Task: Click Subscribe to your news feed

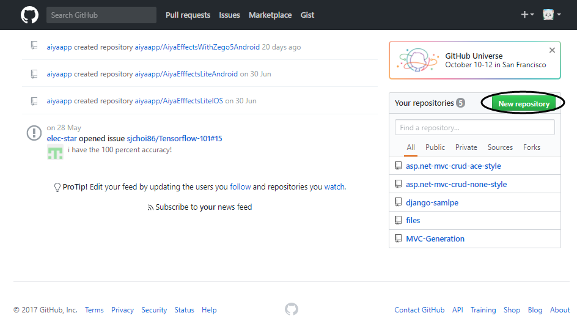Action: [x=200, y=207]
